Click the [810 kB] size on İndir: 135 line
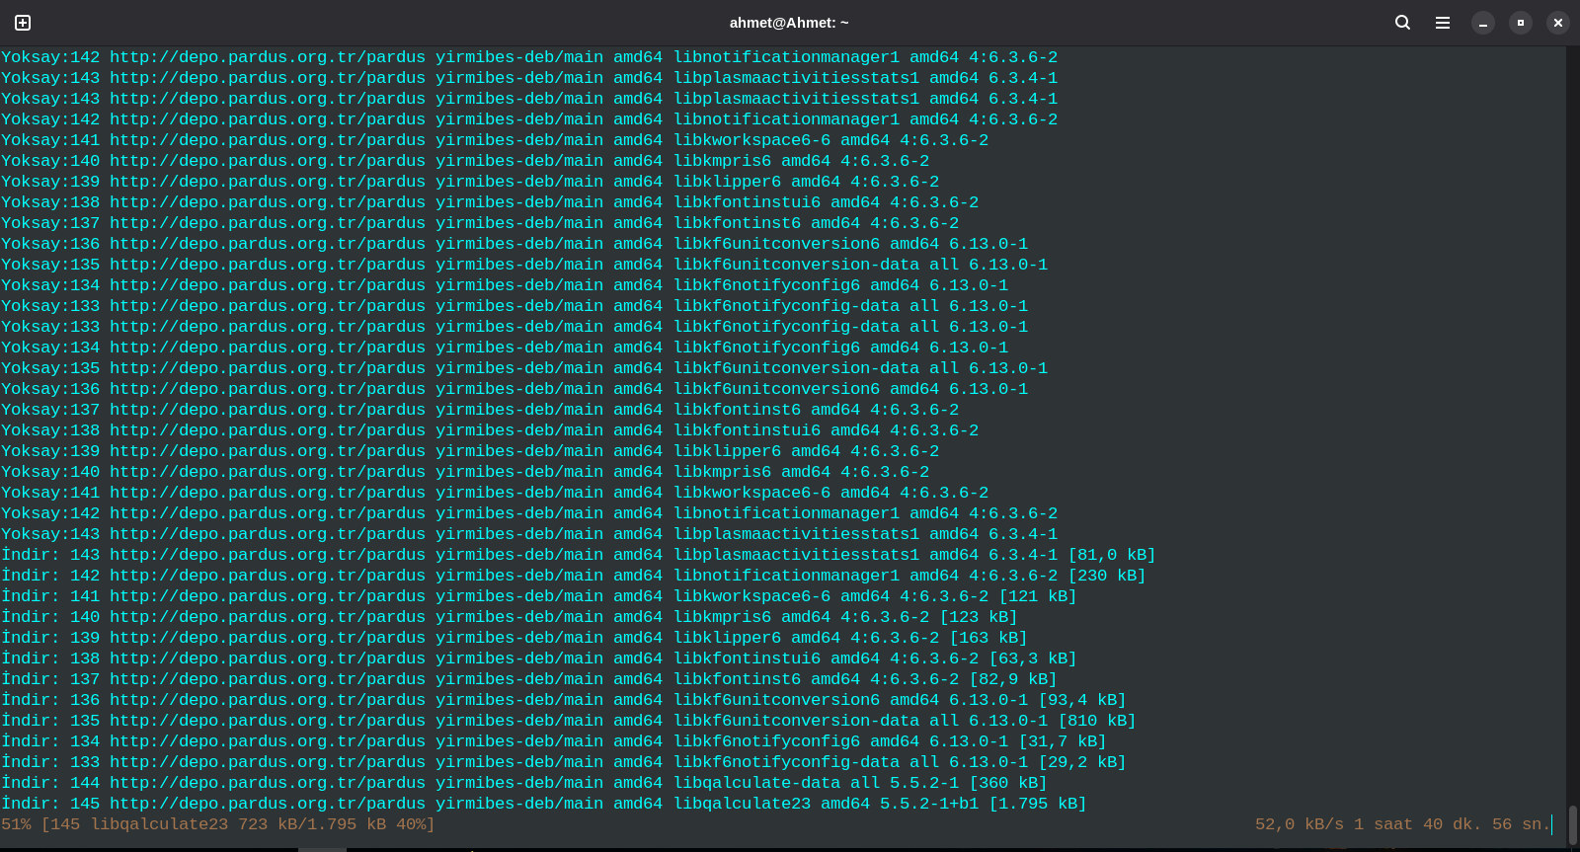 pyautogui.click(x=1096, y=721)
